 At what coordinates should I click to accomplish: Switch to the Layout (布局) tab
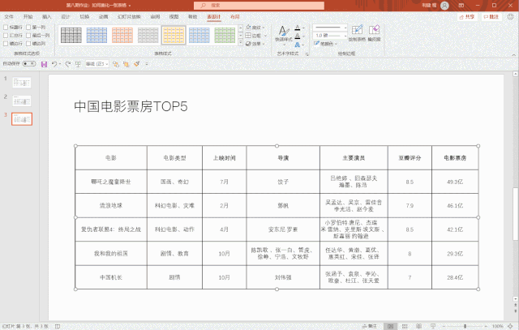[x=235, y=16]
